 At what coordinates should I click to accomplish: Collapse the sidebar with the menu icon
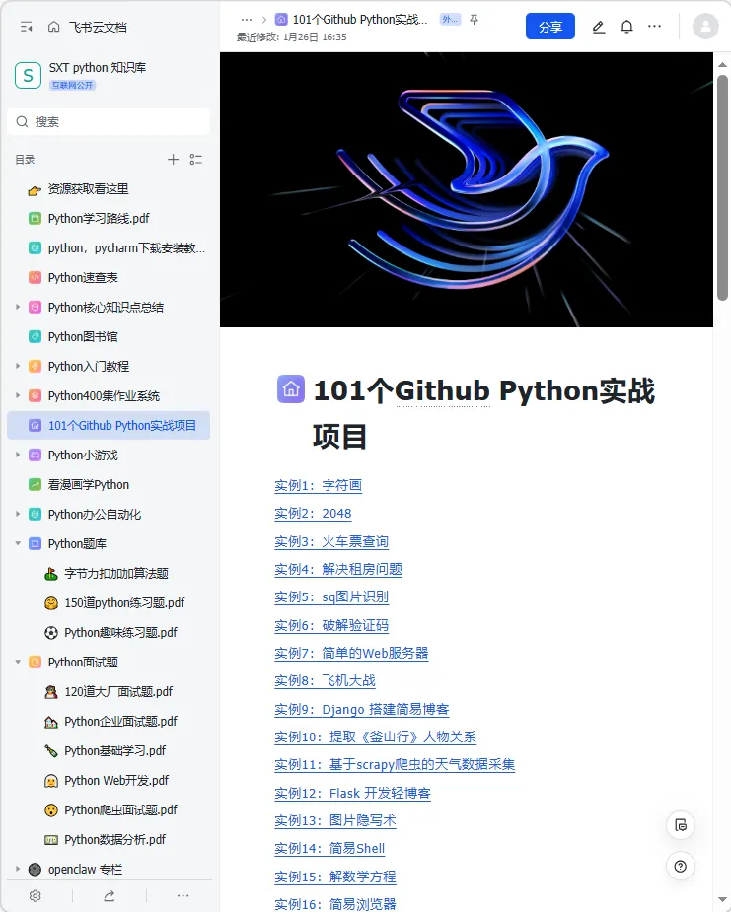[27, 27]
